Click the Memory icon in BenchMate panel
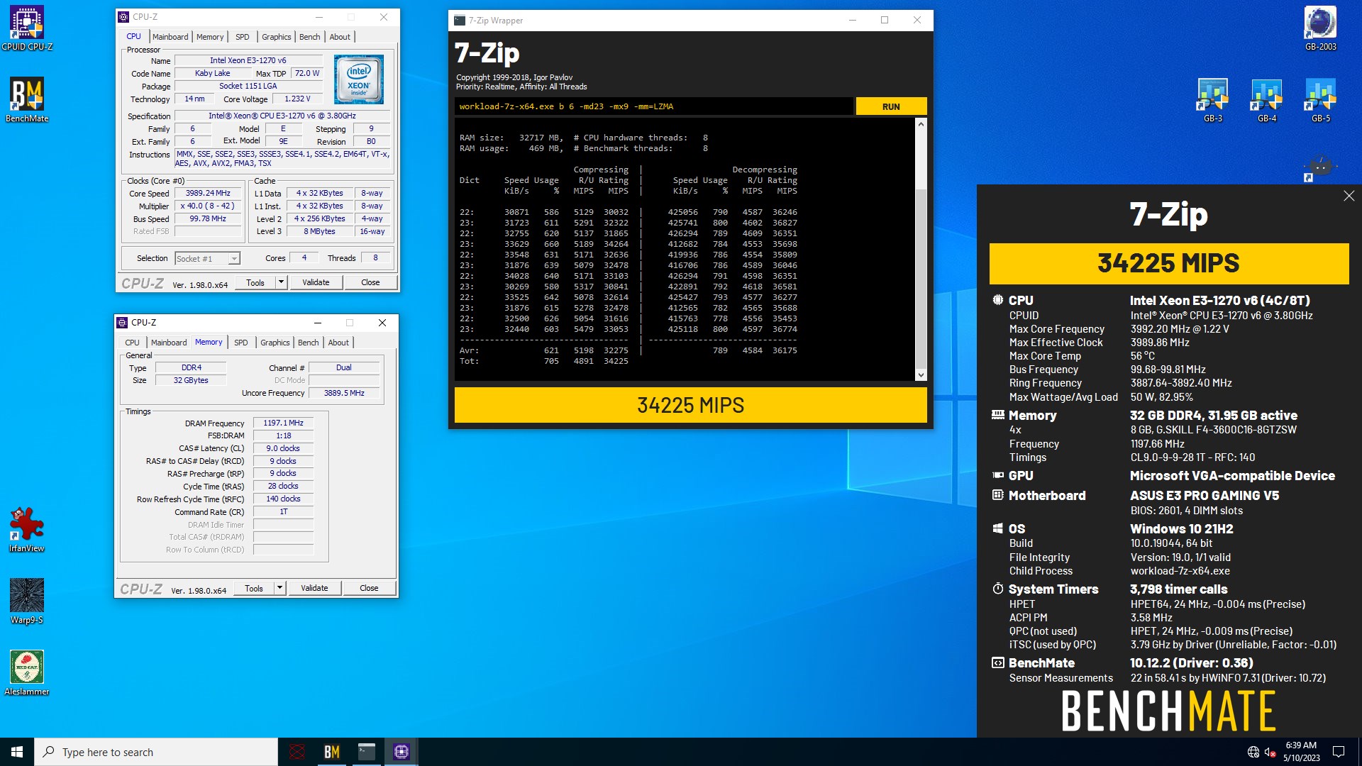This screenshot has height=766, width=1362. [x=998, y=415]
